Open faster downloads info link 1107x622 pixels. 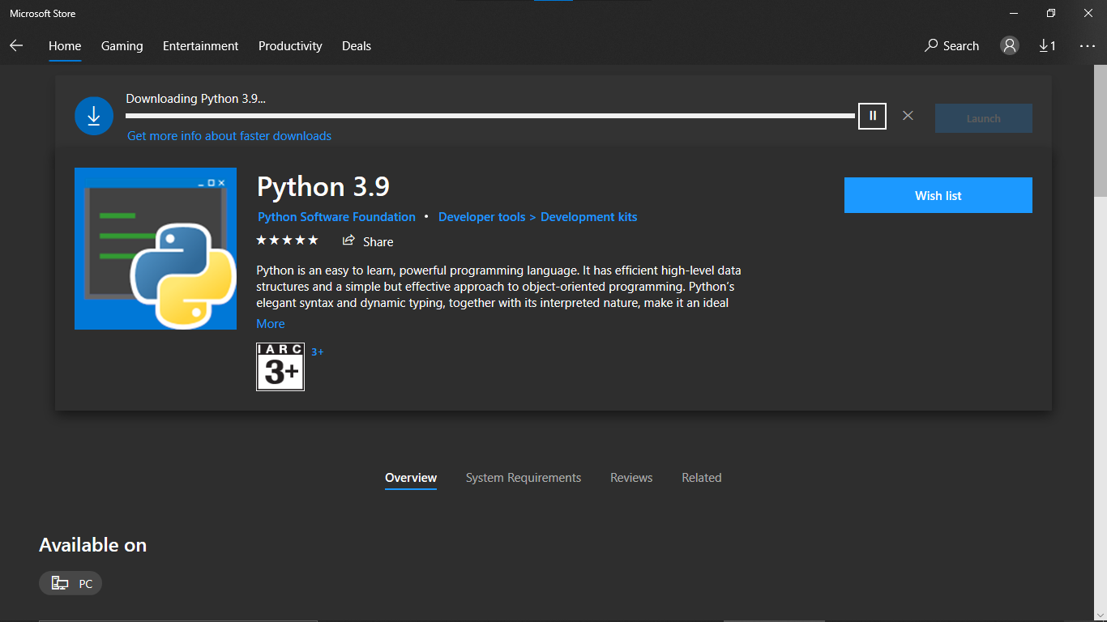click(x=229, y=135)
